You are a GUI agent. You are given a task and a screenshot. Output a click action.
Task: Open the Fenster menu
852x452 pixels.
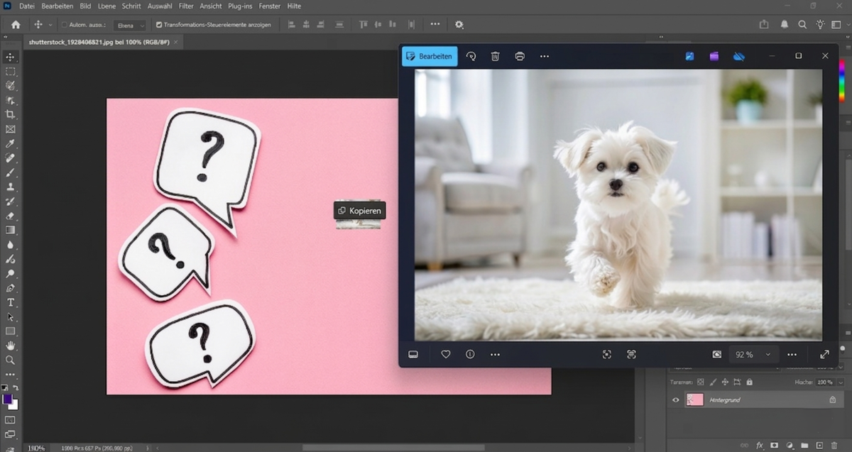click(x=269, y=6)
